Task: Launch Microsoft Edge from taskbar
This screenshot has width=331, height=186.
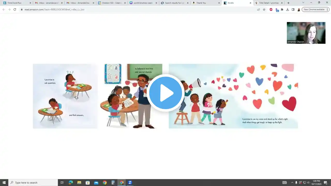Action: 71,183
